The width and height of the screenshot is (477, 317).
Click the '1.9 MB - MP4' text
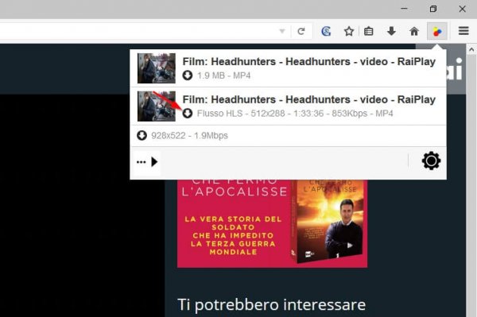point(223,75)
